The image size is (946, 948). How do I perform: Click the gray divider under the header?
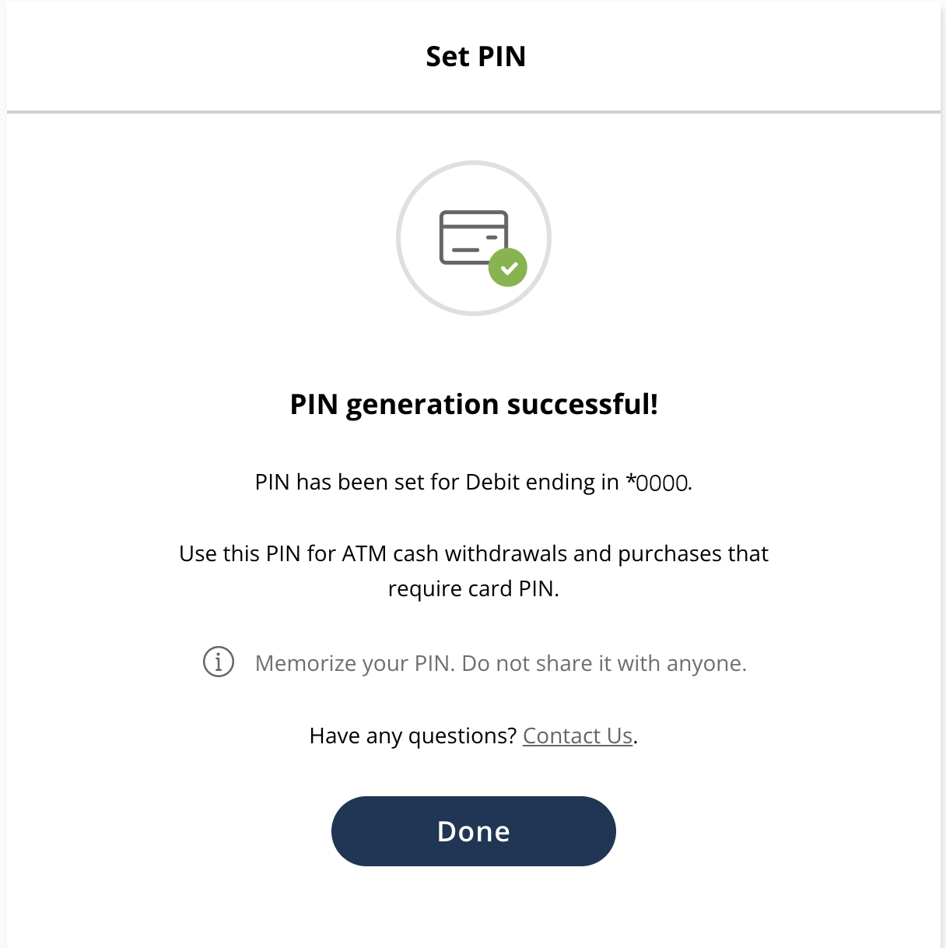coord(473,112)
